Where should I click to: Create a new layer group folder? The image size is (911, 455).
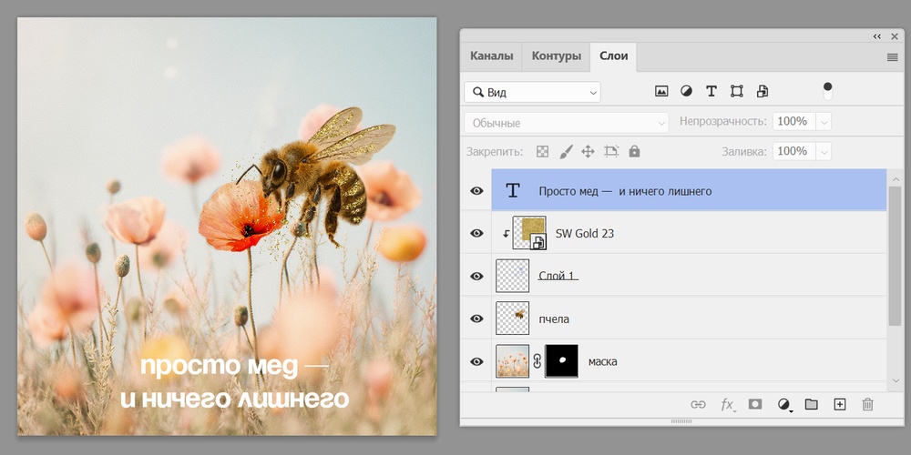coord(811,404)
